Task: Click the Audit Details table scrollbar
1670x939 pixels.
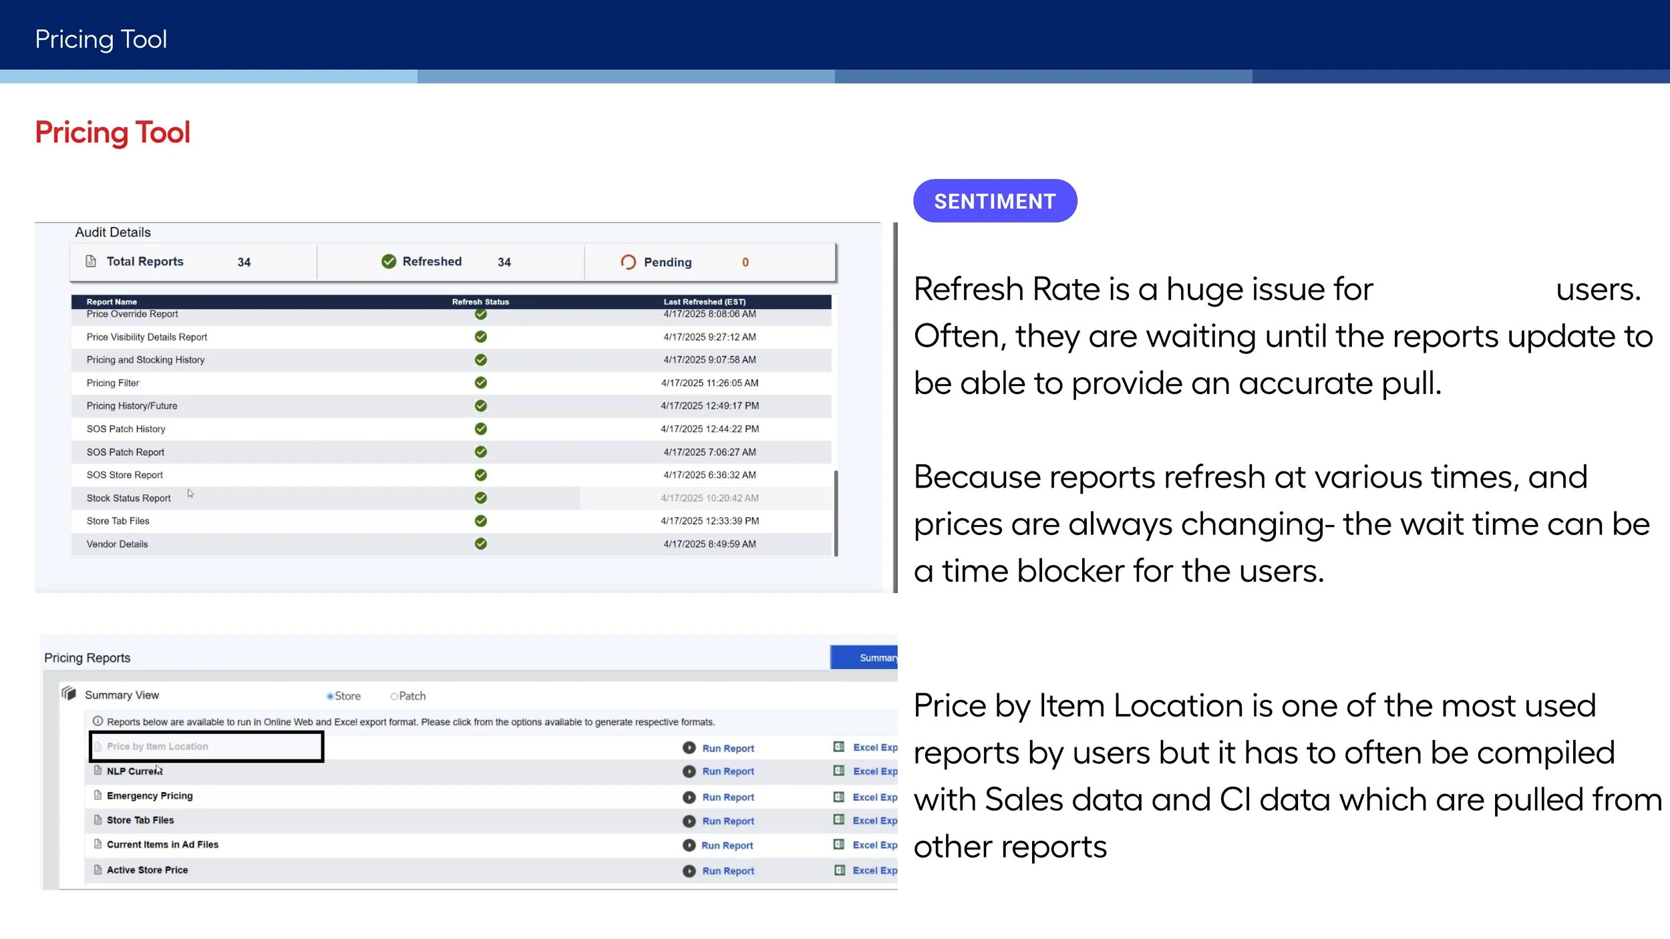Action: [x=836, y=512]
